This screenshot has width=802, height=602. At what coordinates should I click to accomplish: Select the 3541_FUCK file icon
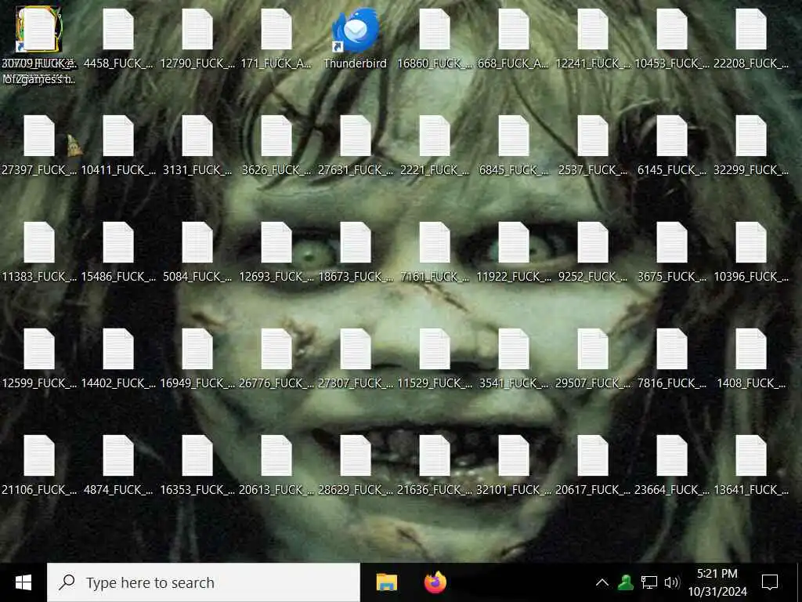coord(514,349)
